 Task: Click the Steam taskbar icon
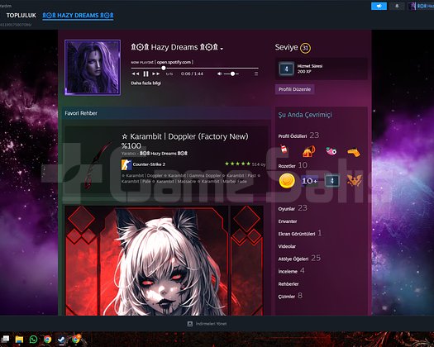click(61, 340)
